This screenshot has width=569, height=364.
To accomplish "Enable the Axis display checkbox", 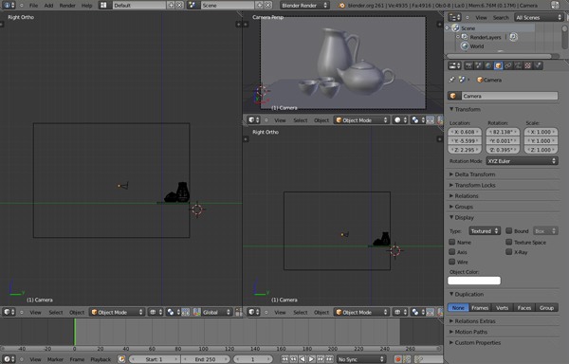I will [x=452, y=251].
